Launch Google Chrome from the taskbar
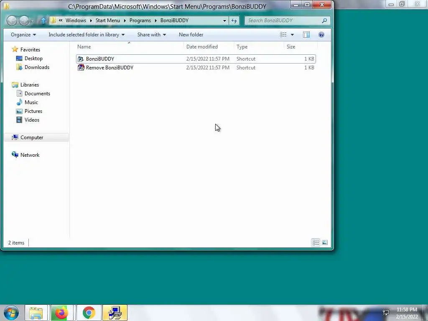 pos(89,313)
